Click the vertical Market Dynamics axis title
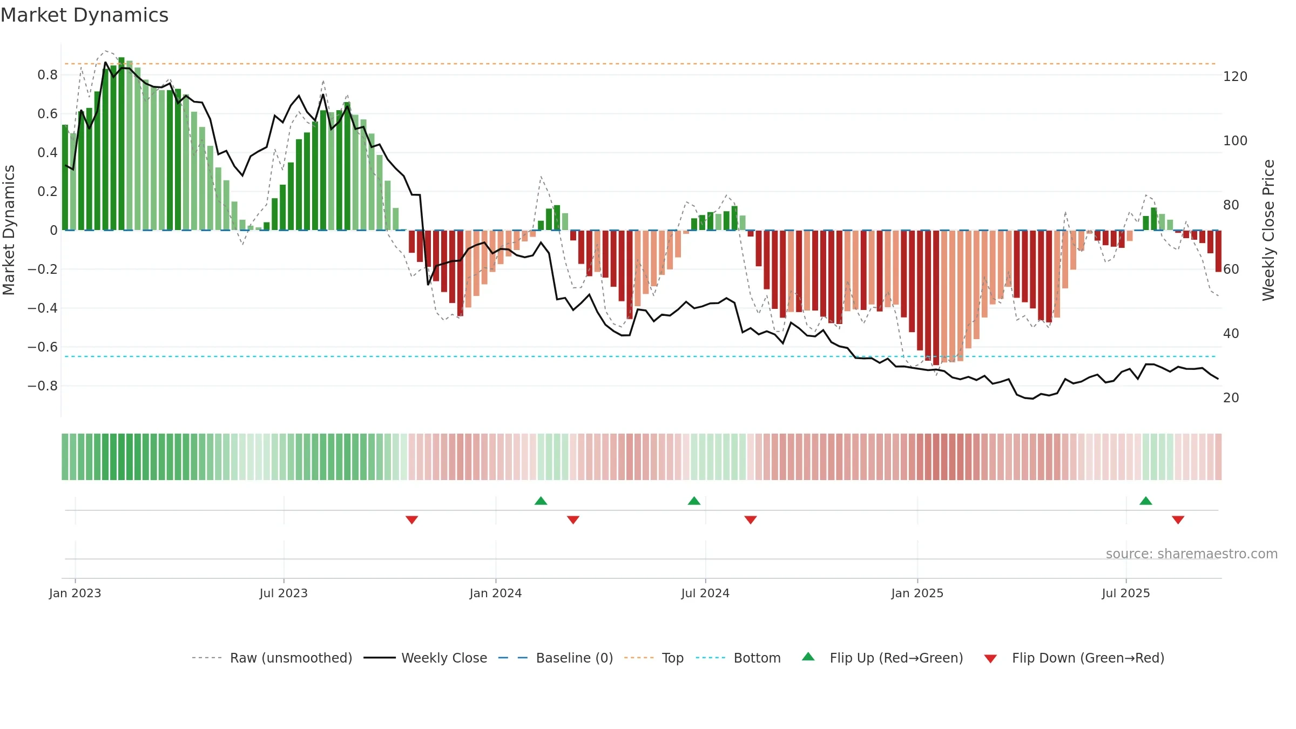The height and width of the screenshot is (729, 1296). [9, 230]
